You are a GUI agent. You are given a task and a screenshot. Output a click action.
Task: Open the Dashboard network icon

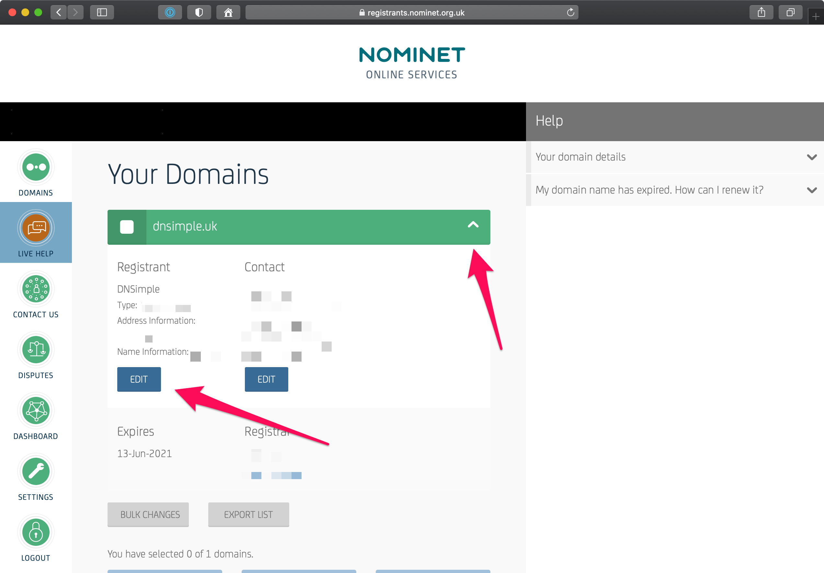(36, 410)
